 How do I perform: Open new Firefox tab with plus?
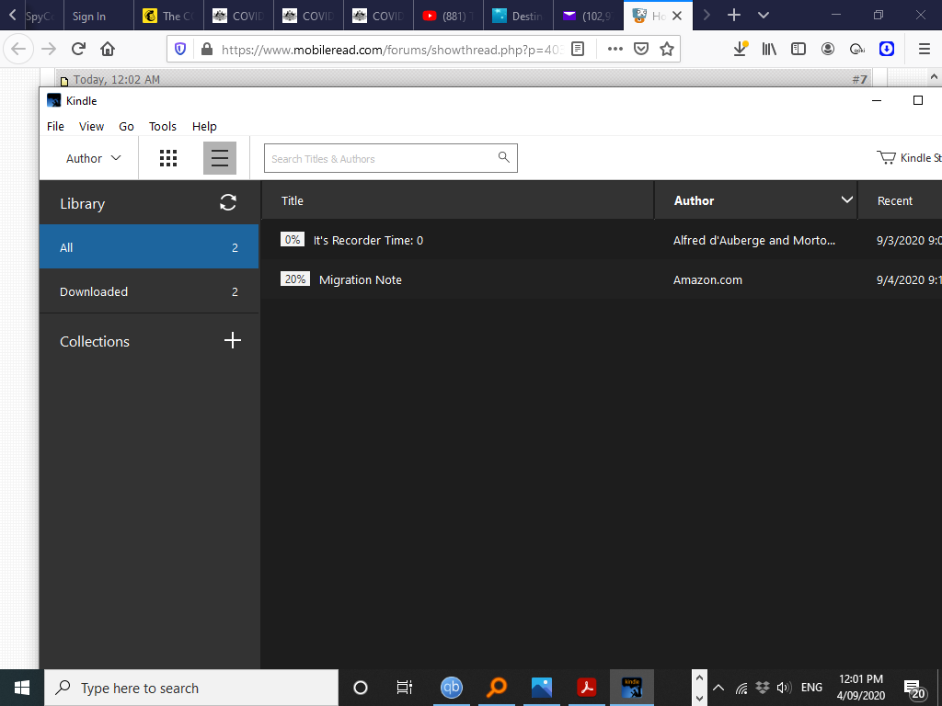733,15
